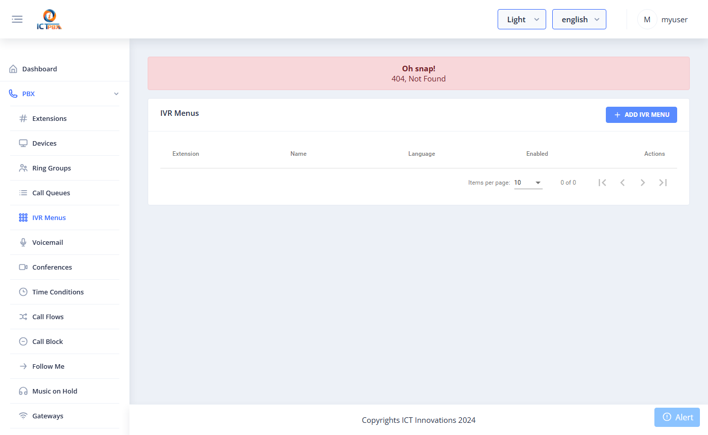Open the Gateways sidebar link
This screenshot has height=435, width=708.
(65, 416)
